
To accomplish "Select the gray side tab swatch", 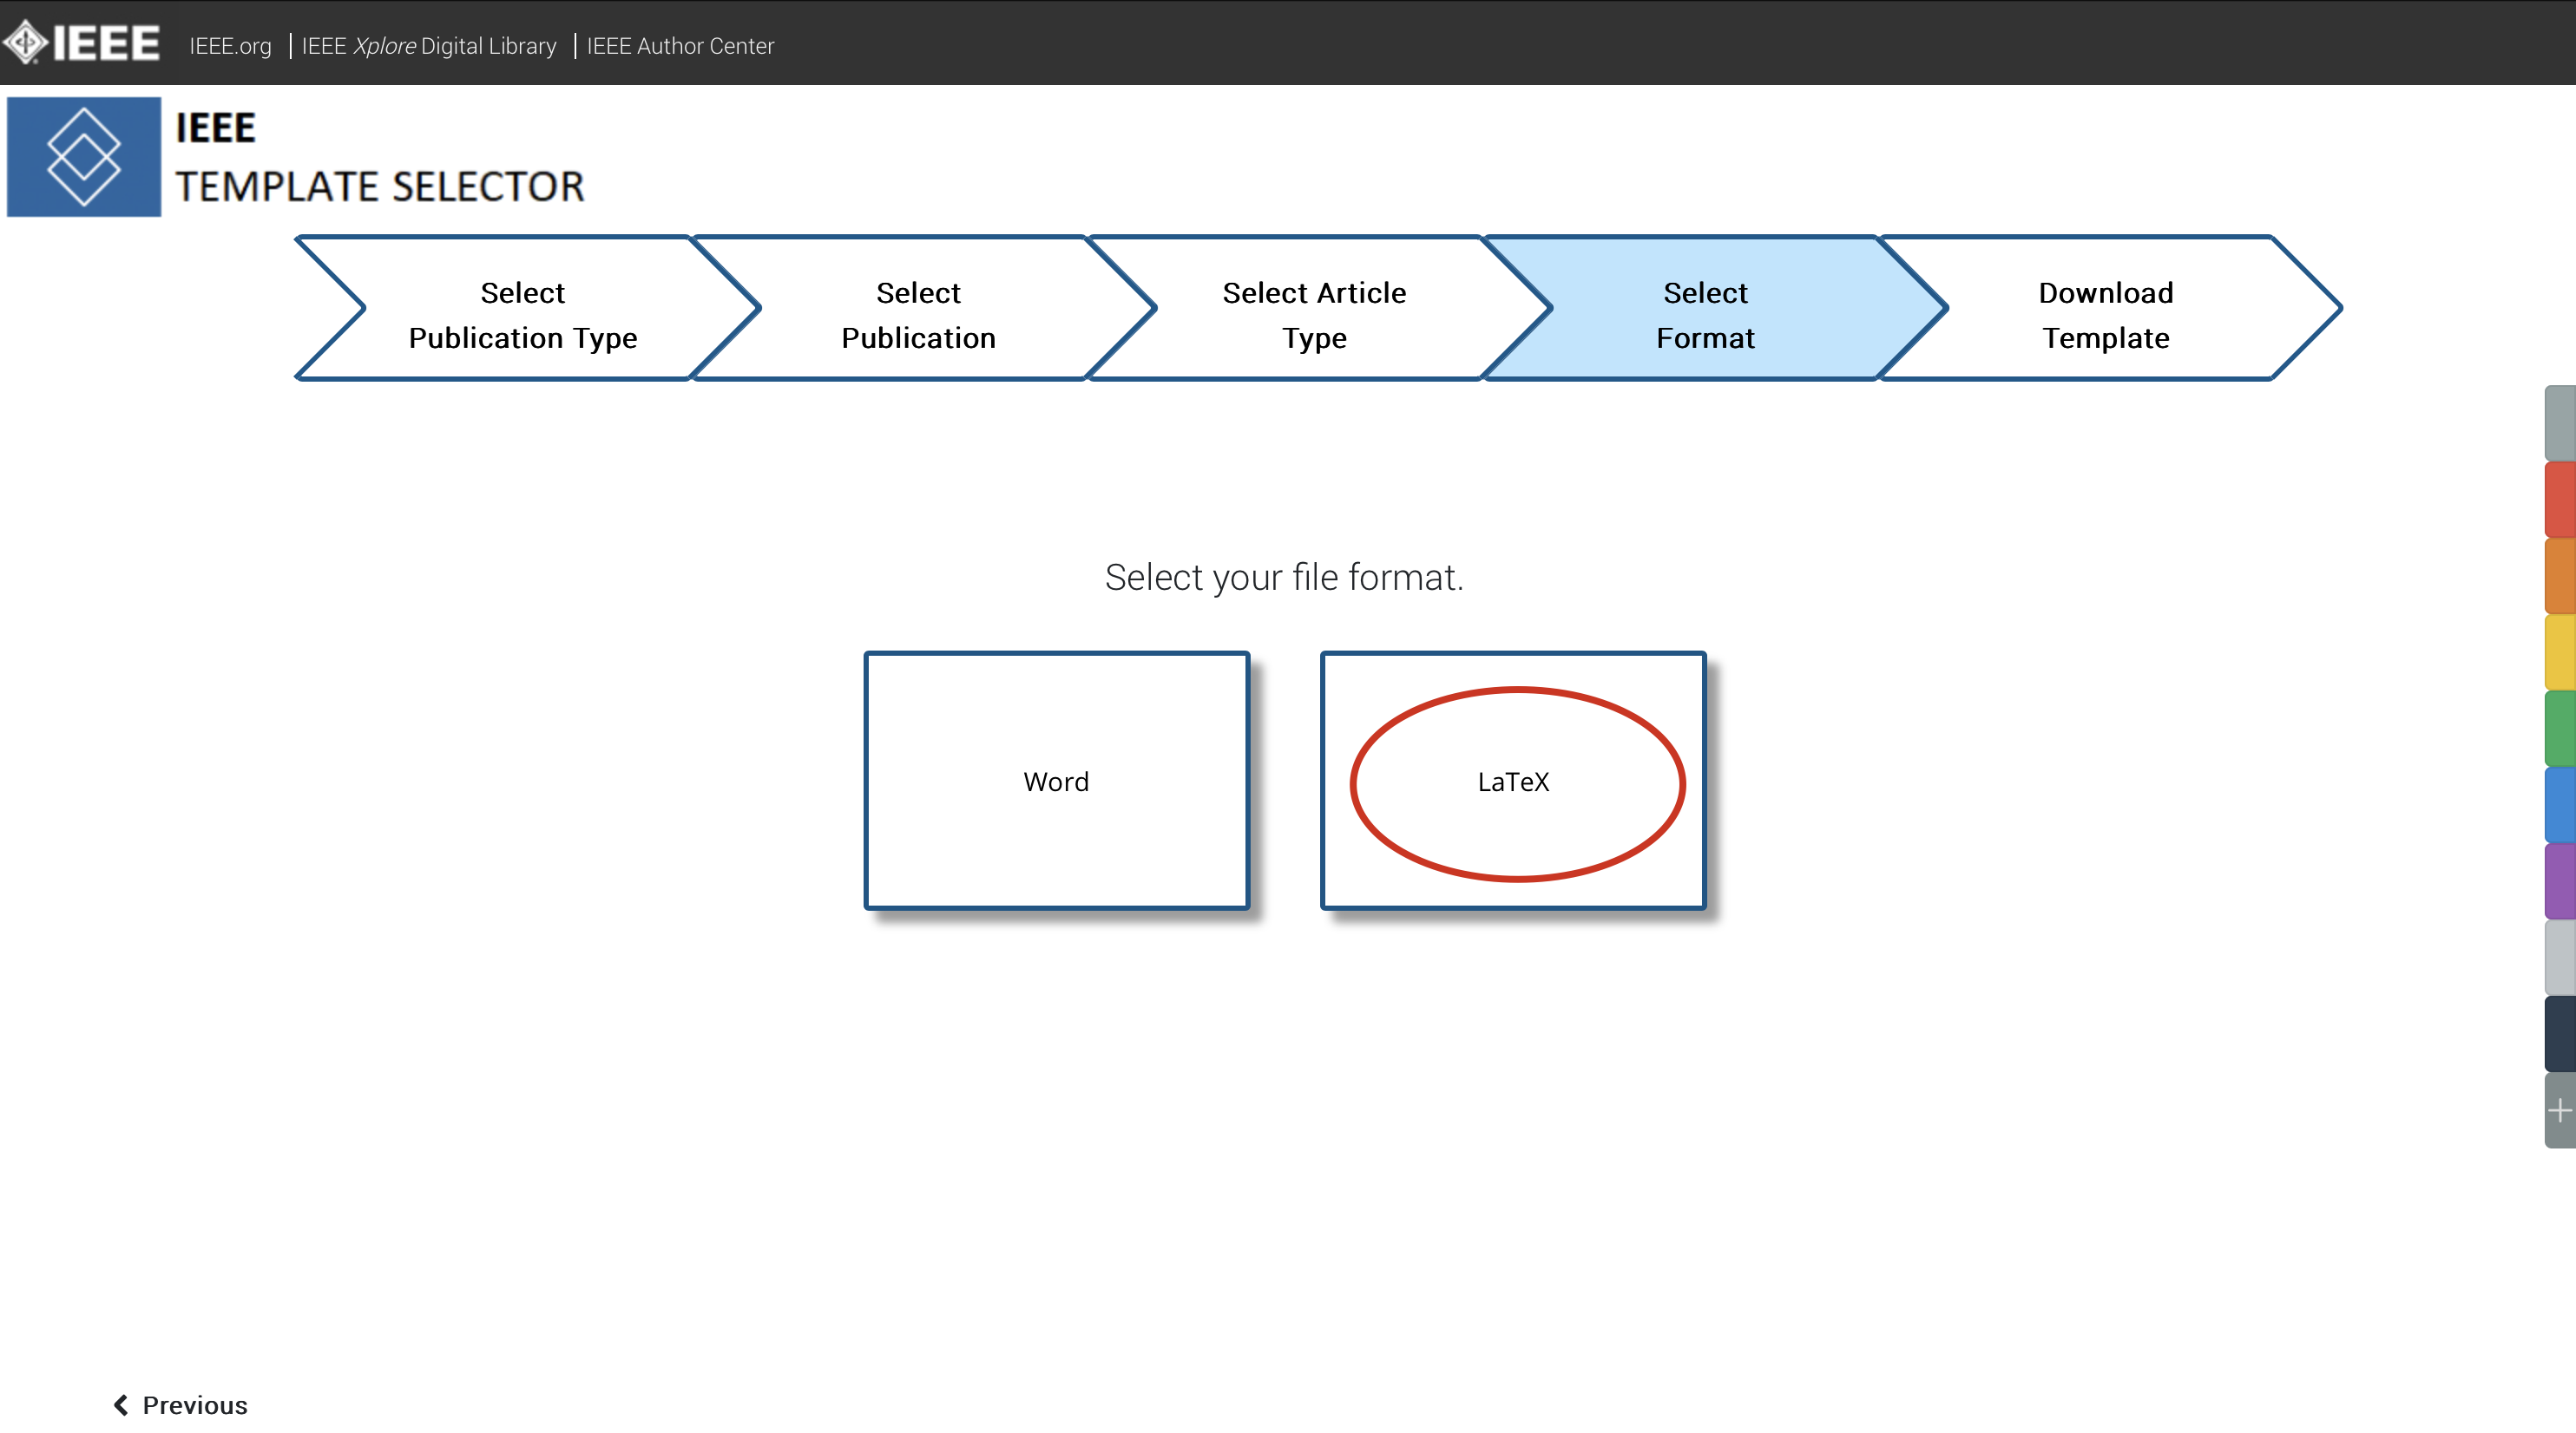I will (2560, 423).
